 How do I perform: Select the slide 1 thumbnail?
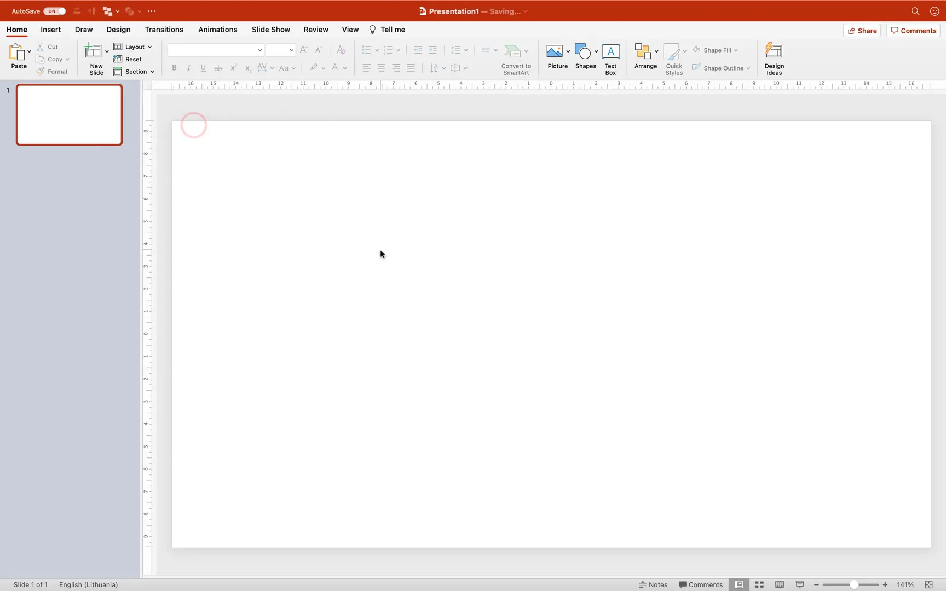[x=69, y=115]
